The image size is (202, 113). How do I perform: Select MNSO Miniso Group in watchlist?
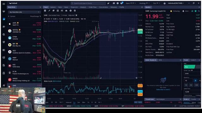(24, 79)
